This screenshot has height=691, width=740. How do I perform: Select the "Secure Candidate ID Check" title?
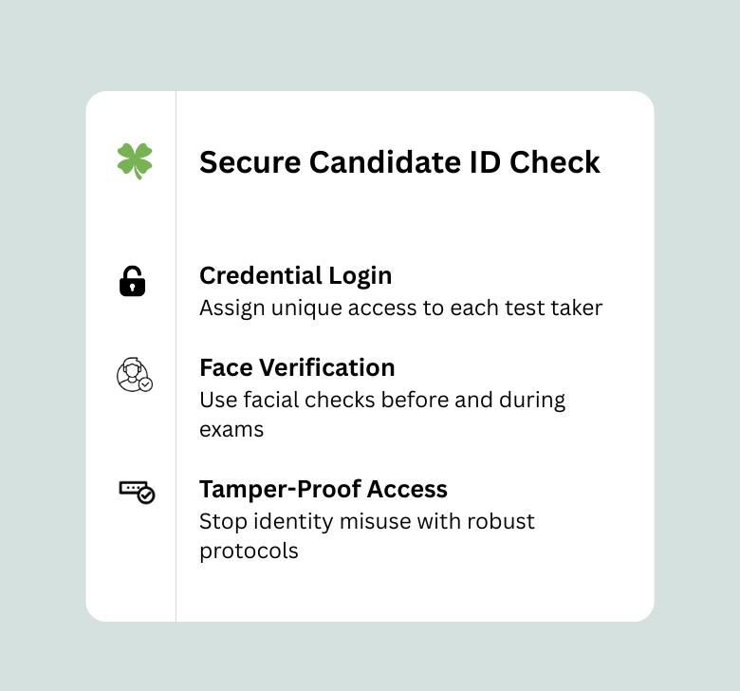(399, 162)
